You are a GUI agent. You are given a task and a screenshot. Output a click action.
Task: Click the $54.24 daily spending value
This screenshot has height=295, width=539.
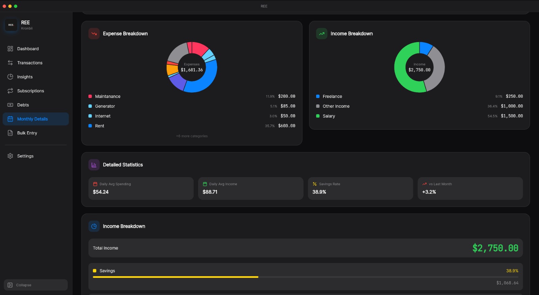point(101,192)
